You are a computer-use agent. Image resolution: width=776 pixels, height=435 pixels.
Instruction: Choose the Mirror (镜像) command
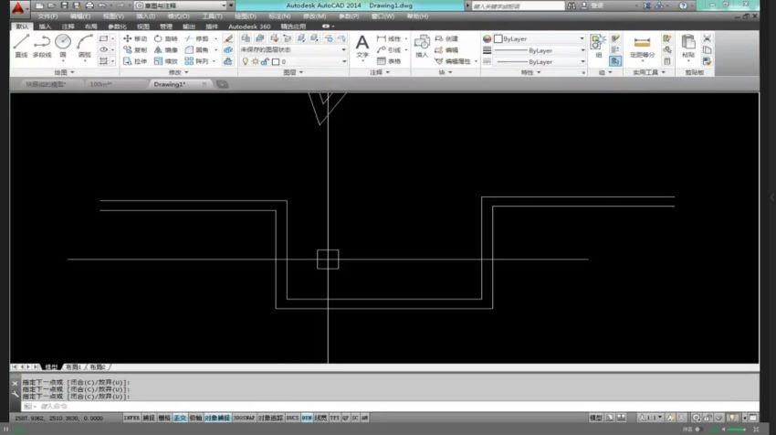166,50
